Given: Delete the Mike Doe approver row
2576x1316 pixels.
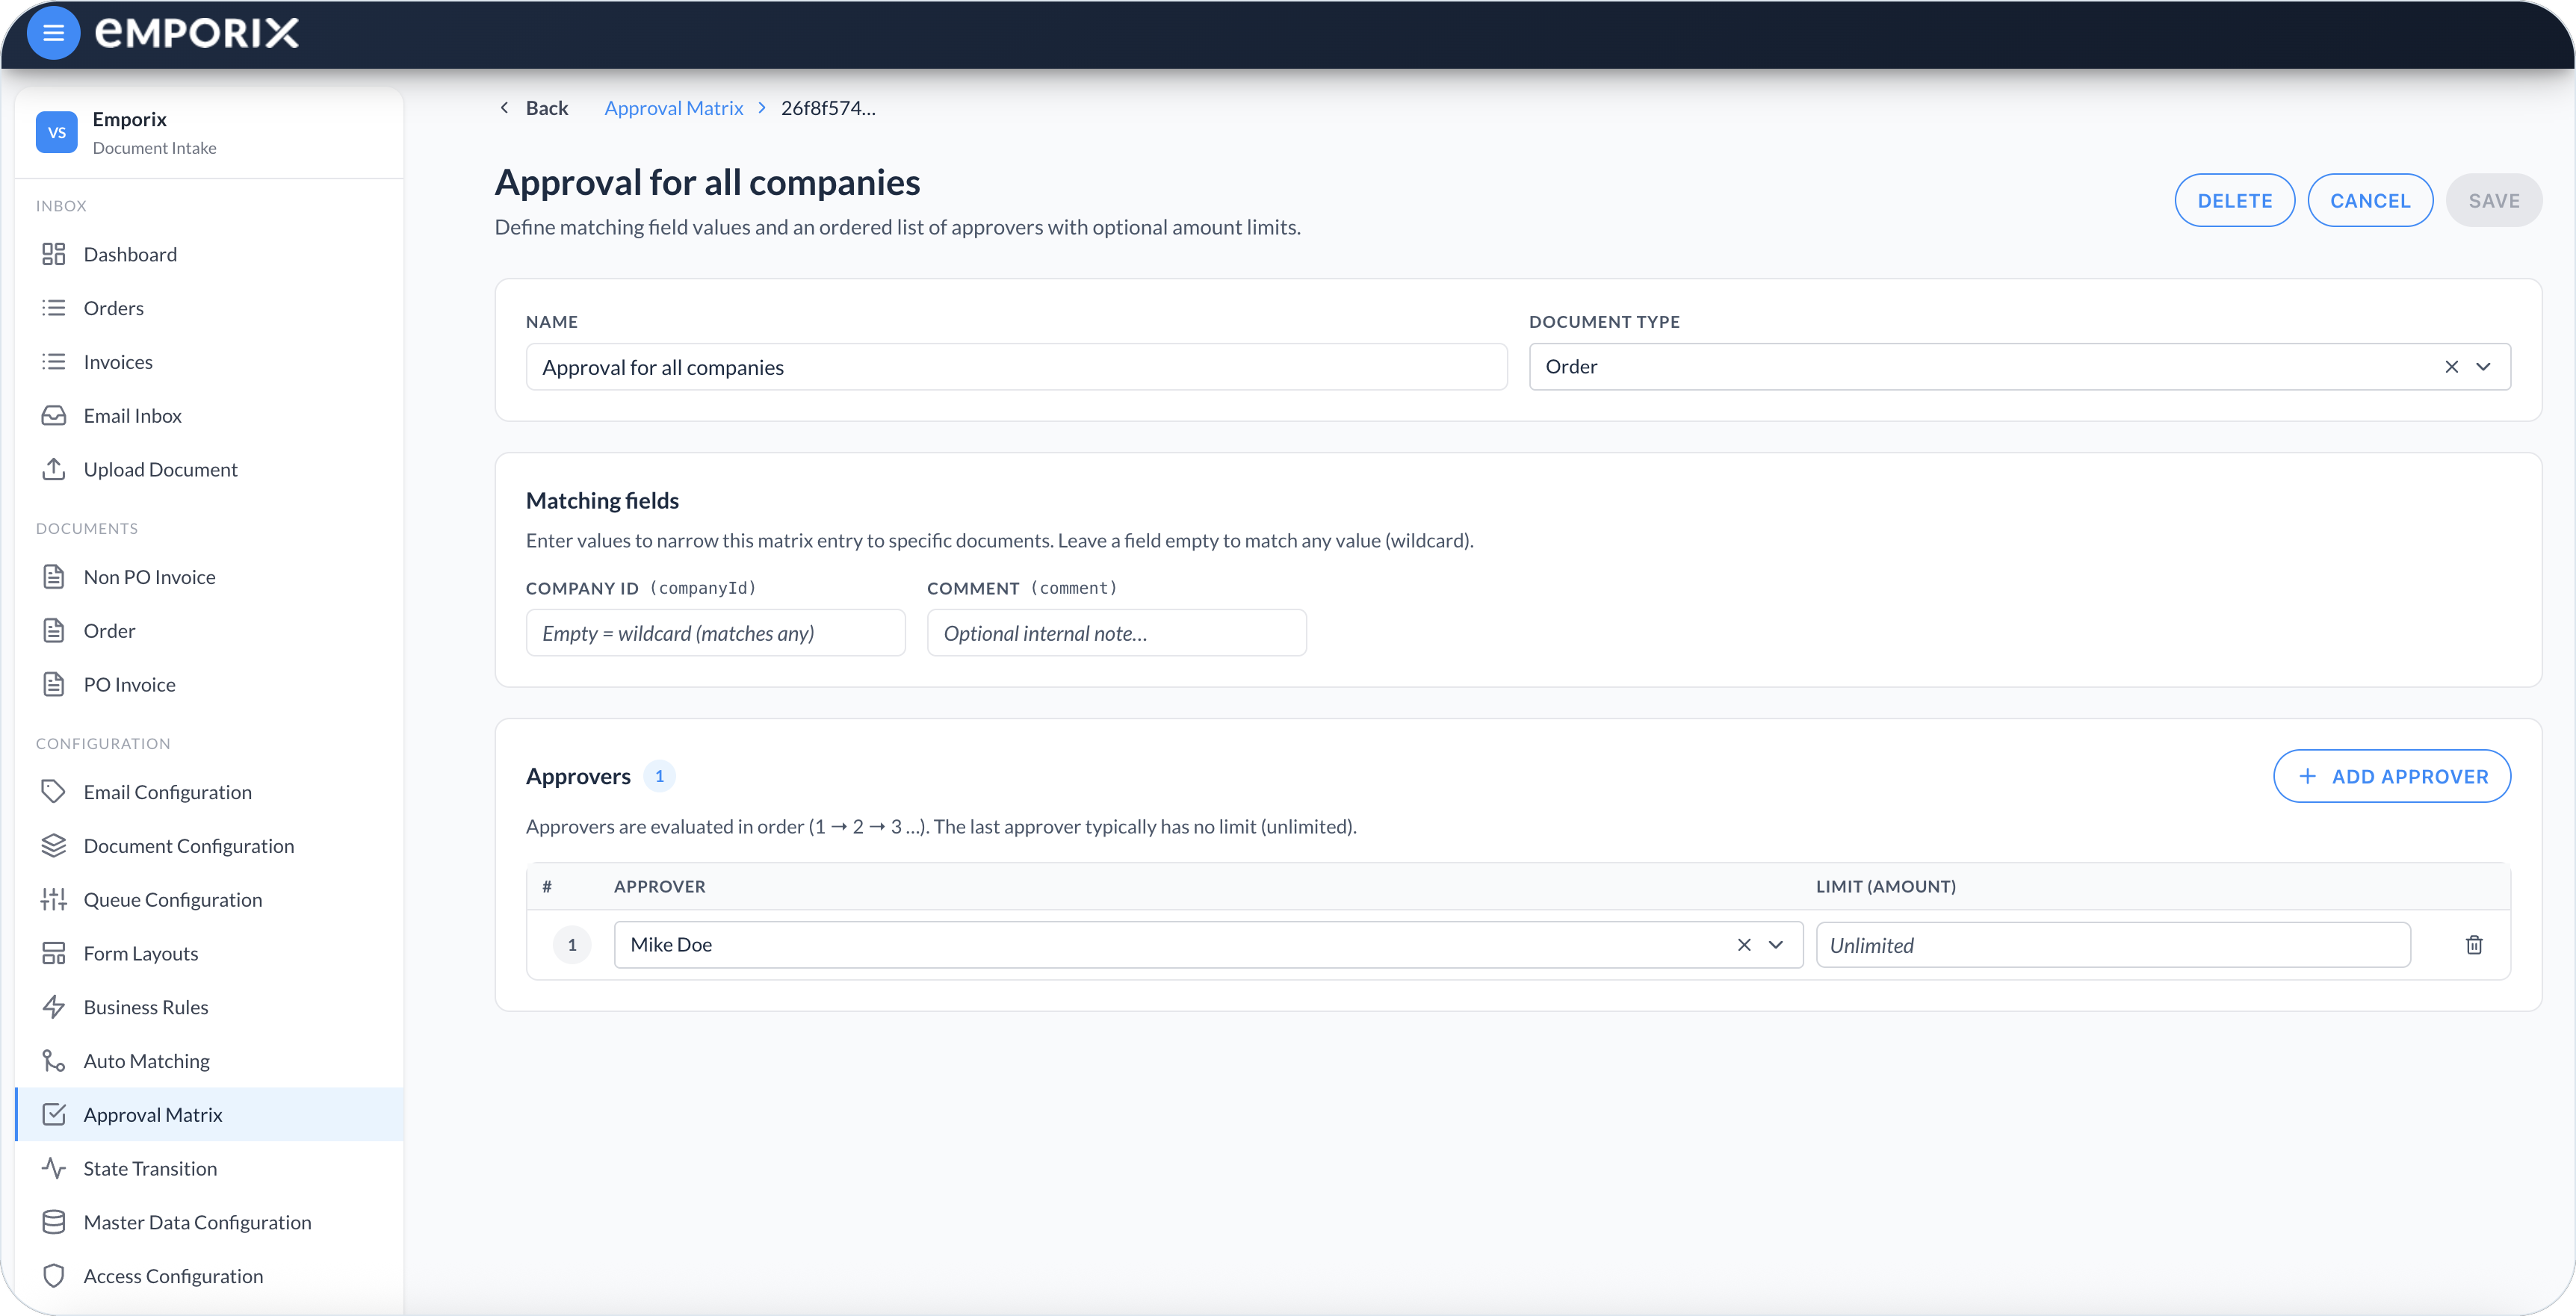Looking at the screenshot, I should click(2473, 945).
